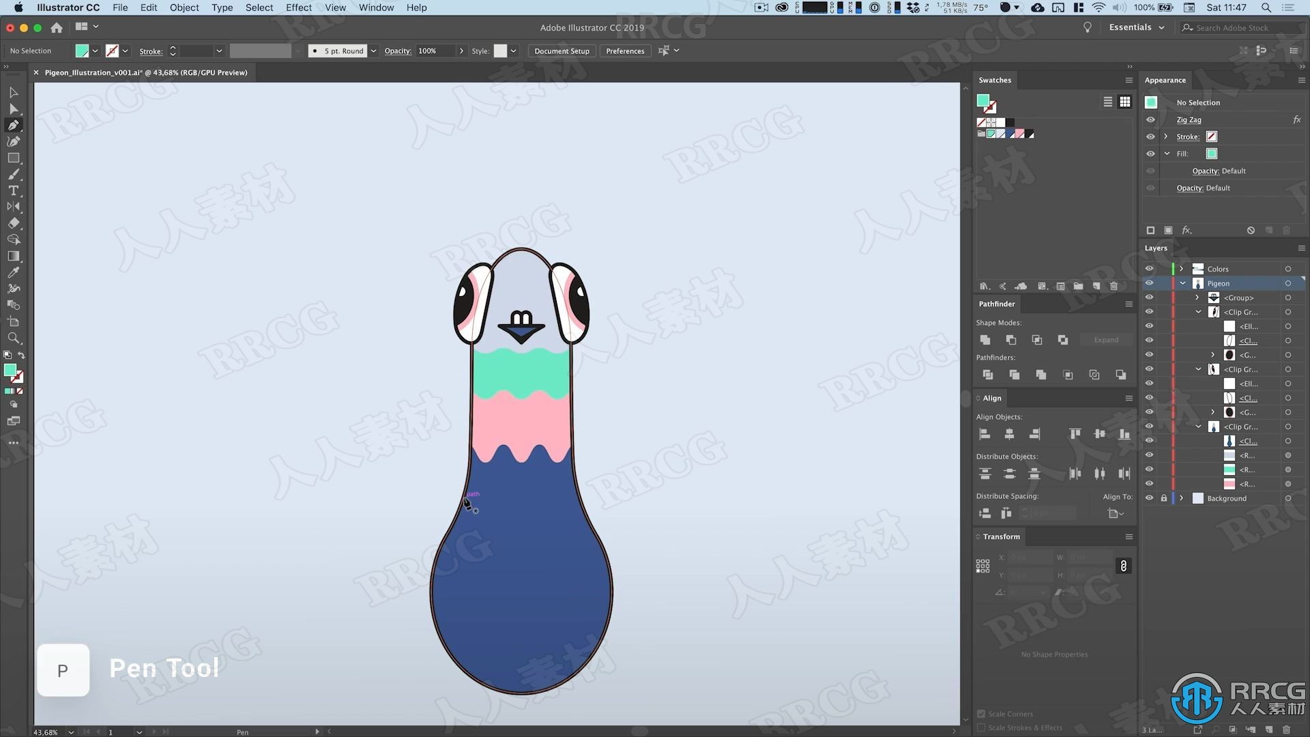The width and height of the screenshot is (1310, 737).
Task: Expand the Colors layer
Action: click(x=1182, y=269)
